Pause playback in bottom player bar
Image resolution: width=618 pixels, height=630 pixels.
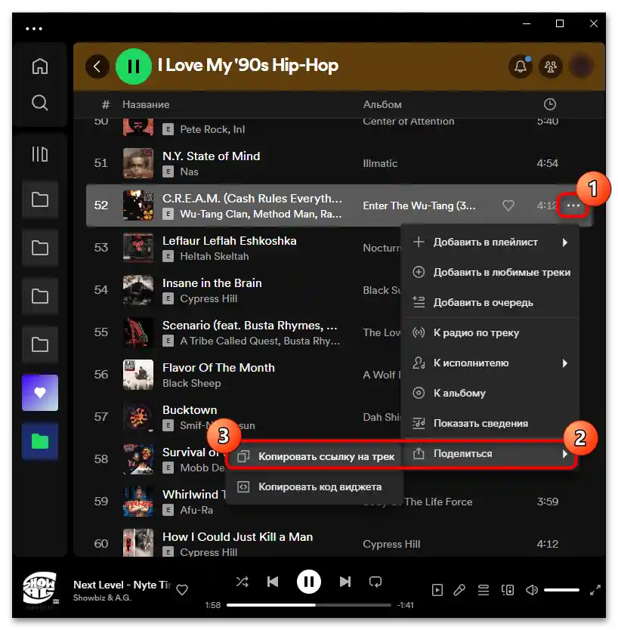click(x=308, y=582)
